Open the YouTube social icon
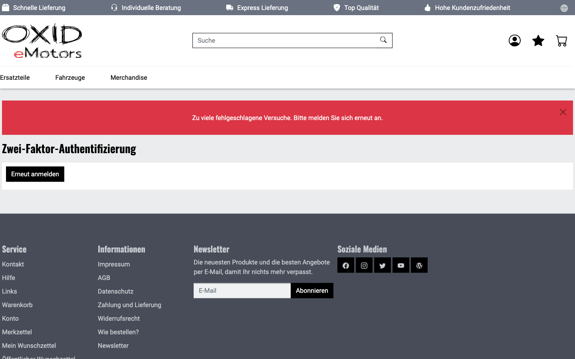The height and width of the screenshot is (359, 575). coord(401,265)
